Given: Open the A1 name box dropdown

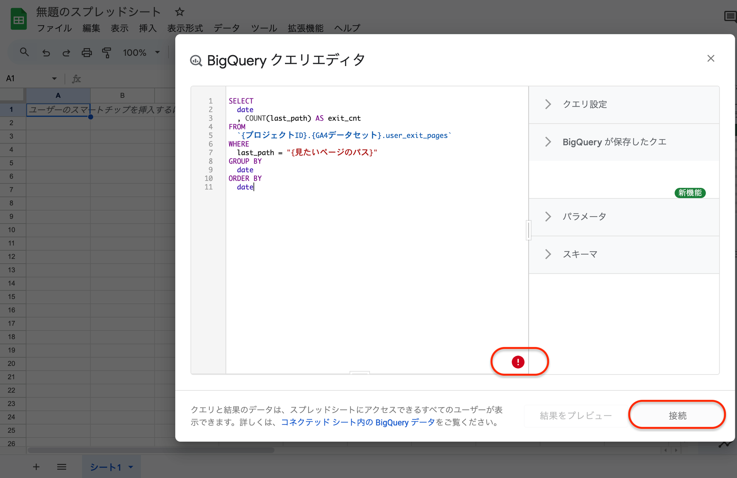Looking at the screenshot, I should coord(54,79).
